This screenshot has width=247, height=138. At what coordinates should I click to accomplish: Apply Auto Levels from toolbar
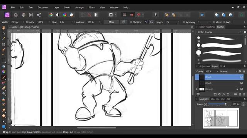click(x=51, y=15)
